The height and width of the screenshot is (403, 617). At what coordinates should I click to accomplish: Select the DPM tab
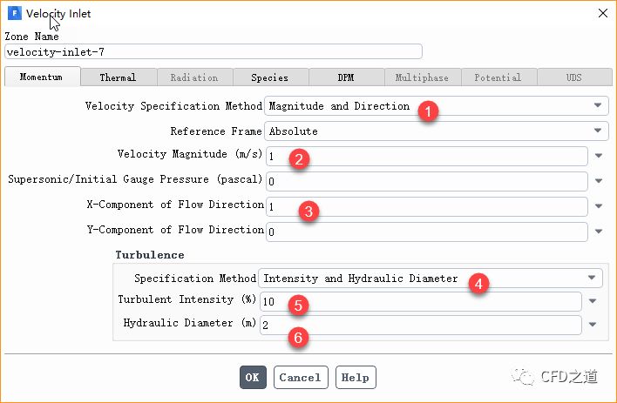345,77
